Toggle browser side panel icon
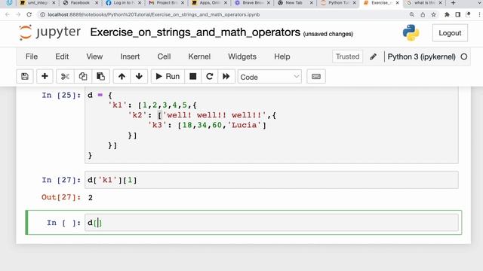The height and width of the screenshot is (271, 483). [458, 14]
